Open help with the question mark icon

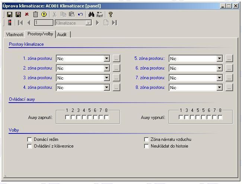(110, 14)
